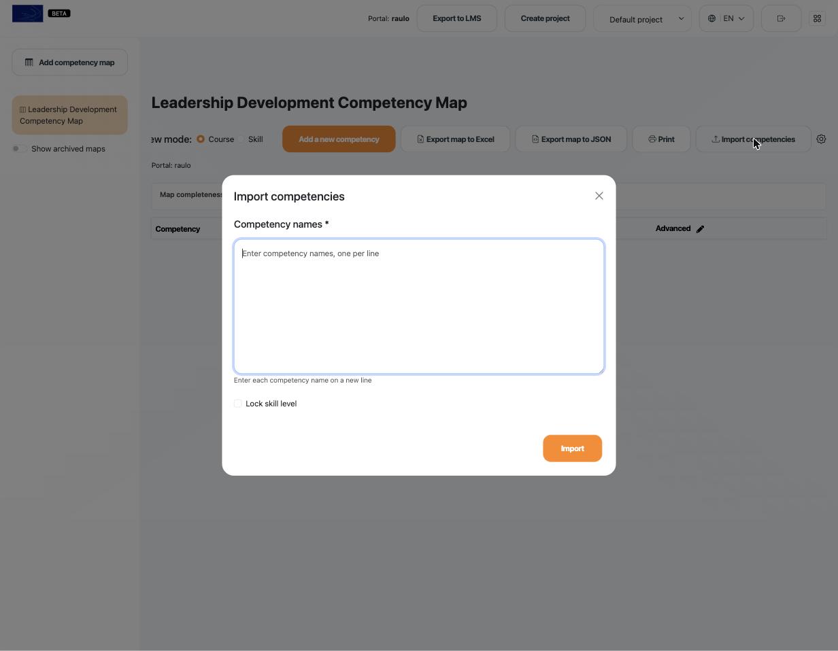
Task: Click the pencil icon next to Advanced
Action: (x=700, y=229)
